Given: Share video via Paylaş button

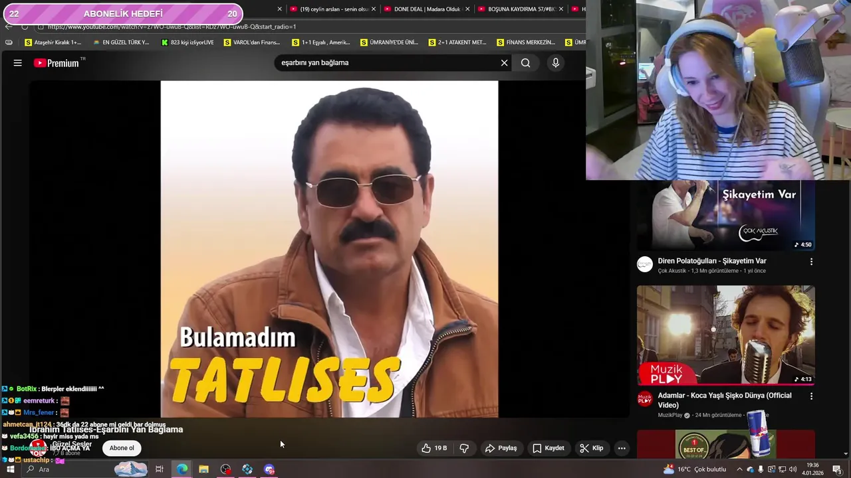Looking at the screenshot, I should coord(501,448).
